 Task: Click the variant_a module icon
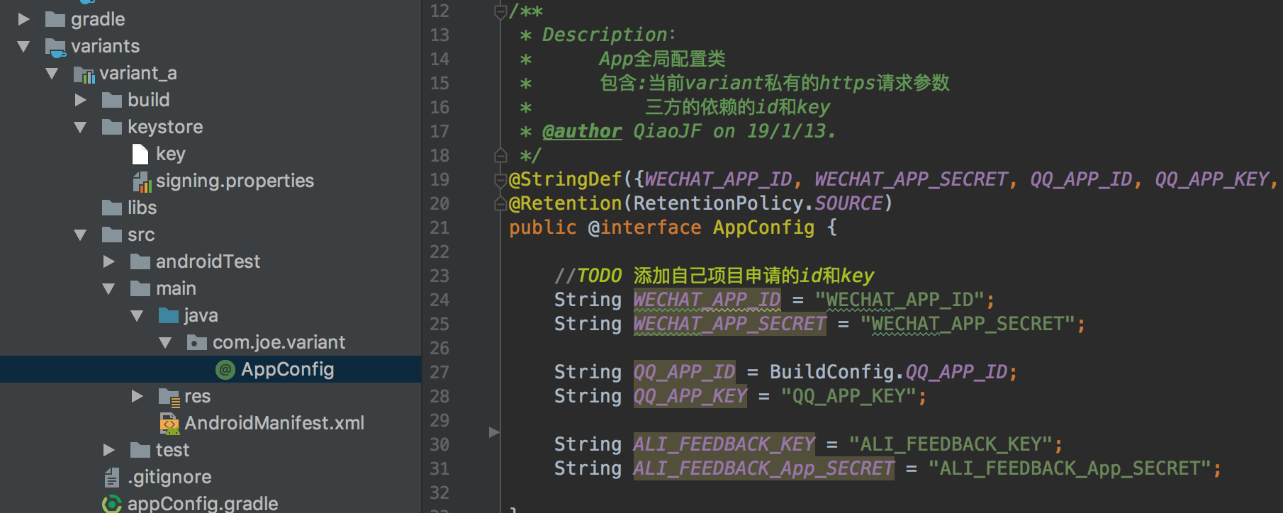tap(84, 74)
